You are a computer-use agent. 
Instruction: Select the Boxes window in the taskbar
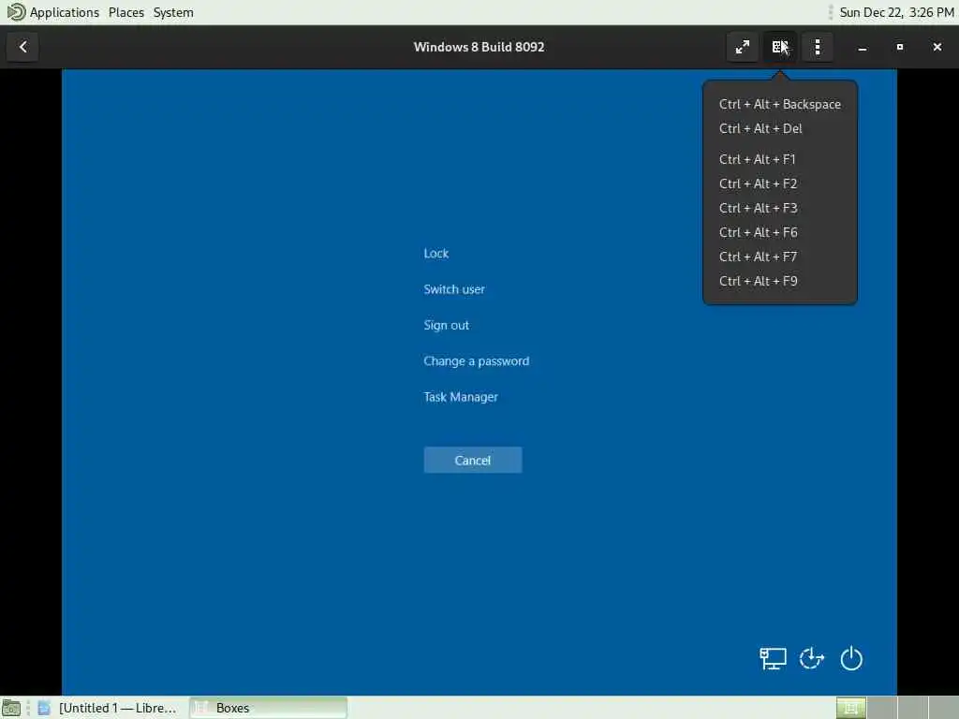[268, 708]
